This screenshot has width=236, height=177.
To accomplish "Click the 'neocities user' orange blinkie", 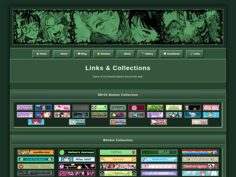I will (36, 152).
